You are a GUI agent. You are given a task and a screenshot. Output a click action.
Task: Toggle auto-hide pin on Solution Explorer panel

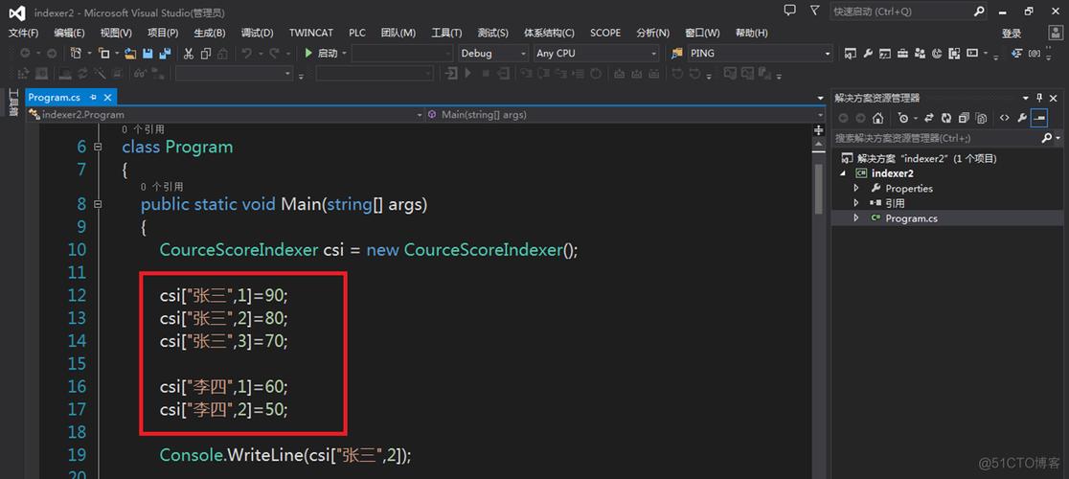(x=1039, y=98)
